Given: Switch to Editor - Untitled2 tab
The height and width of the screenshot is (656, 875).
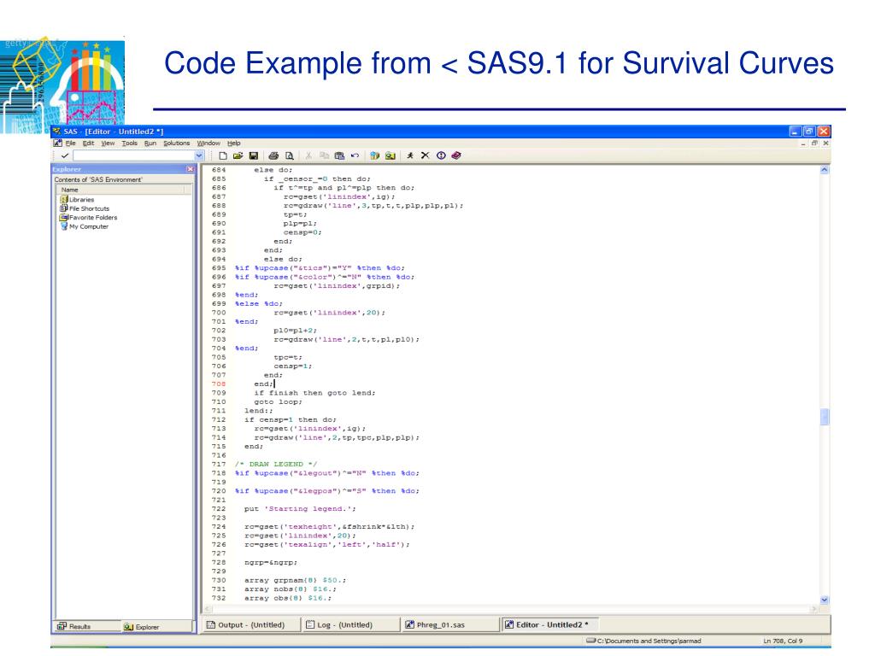Looking at the screenshot, I should (x=549, y=624).
